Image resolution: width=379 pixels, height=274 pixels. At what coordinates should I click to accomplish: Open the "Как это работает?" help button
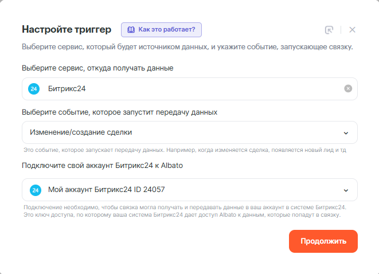[161, 29]
